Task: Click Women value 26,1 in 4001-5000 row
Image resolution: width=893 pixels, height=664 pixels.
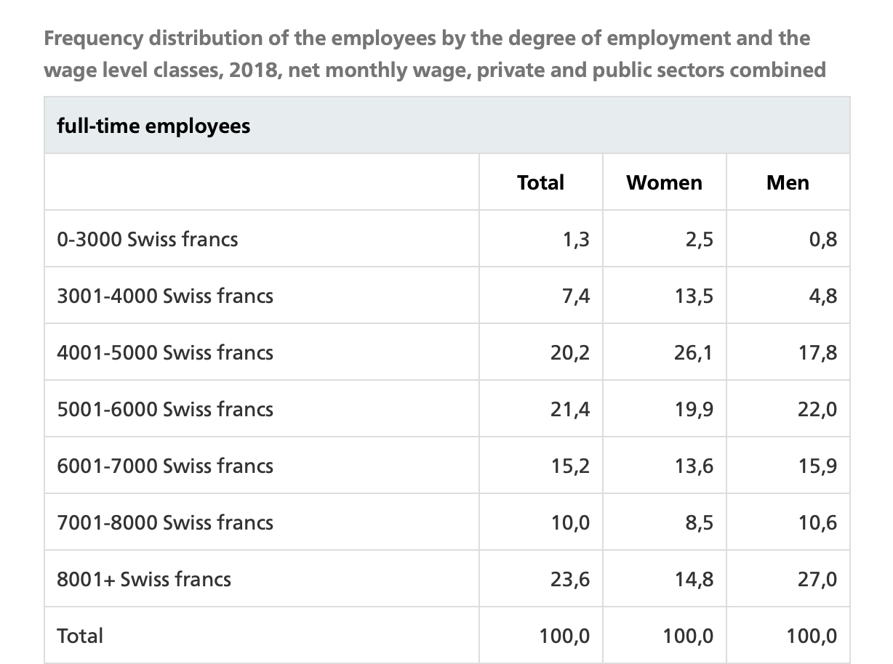Action: click(x=694, y=352)
